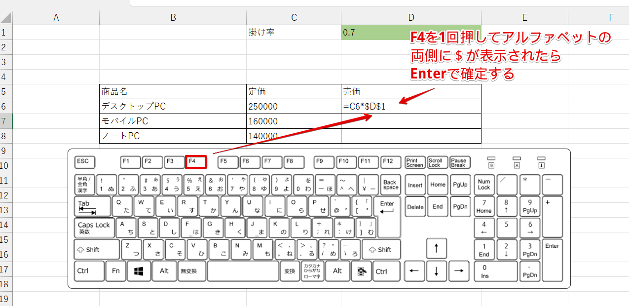Viewport: 629px width, 306px height.
Task: Select row 9 header
Action: [6, 151]
